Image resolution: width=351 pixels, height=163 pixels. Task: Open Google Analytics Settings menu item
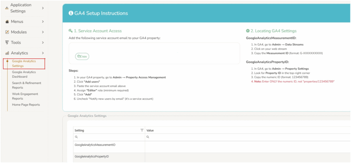pyautogui.click(x=24, y=63)
